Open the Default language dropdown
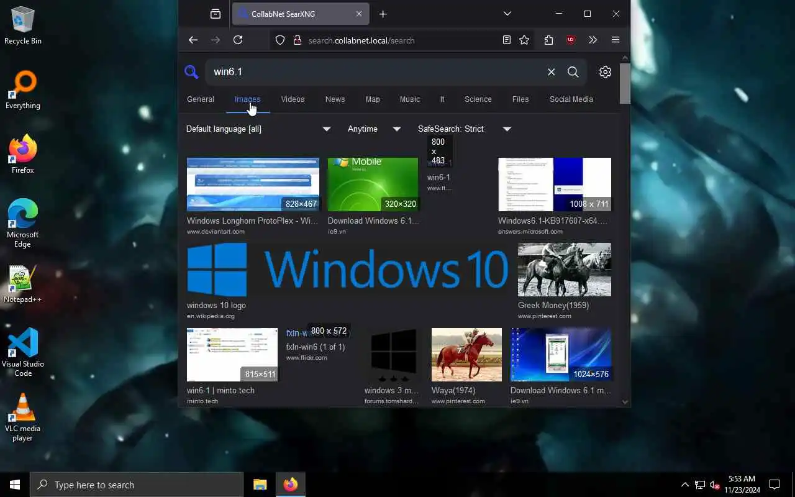This screenshot has width=795, height=497. tap(259, 129)
